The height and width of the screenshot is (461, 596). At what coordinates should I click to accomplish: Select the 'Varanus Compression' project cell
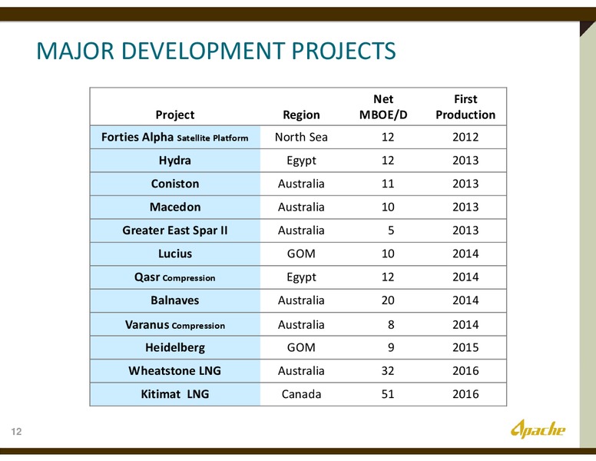[175, 324]
